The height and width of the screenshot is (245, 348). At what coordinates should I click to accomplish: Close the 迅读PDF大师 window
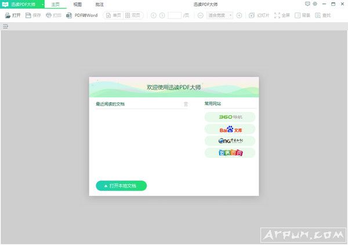pos(342,4)
